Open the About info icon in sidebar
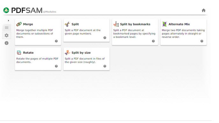This screenshot has width=219, height=123. coord(6,43)
